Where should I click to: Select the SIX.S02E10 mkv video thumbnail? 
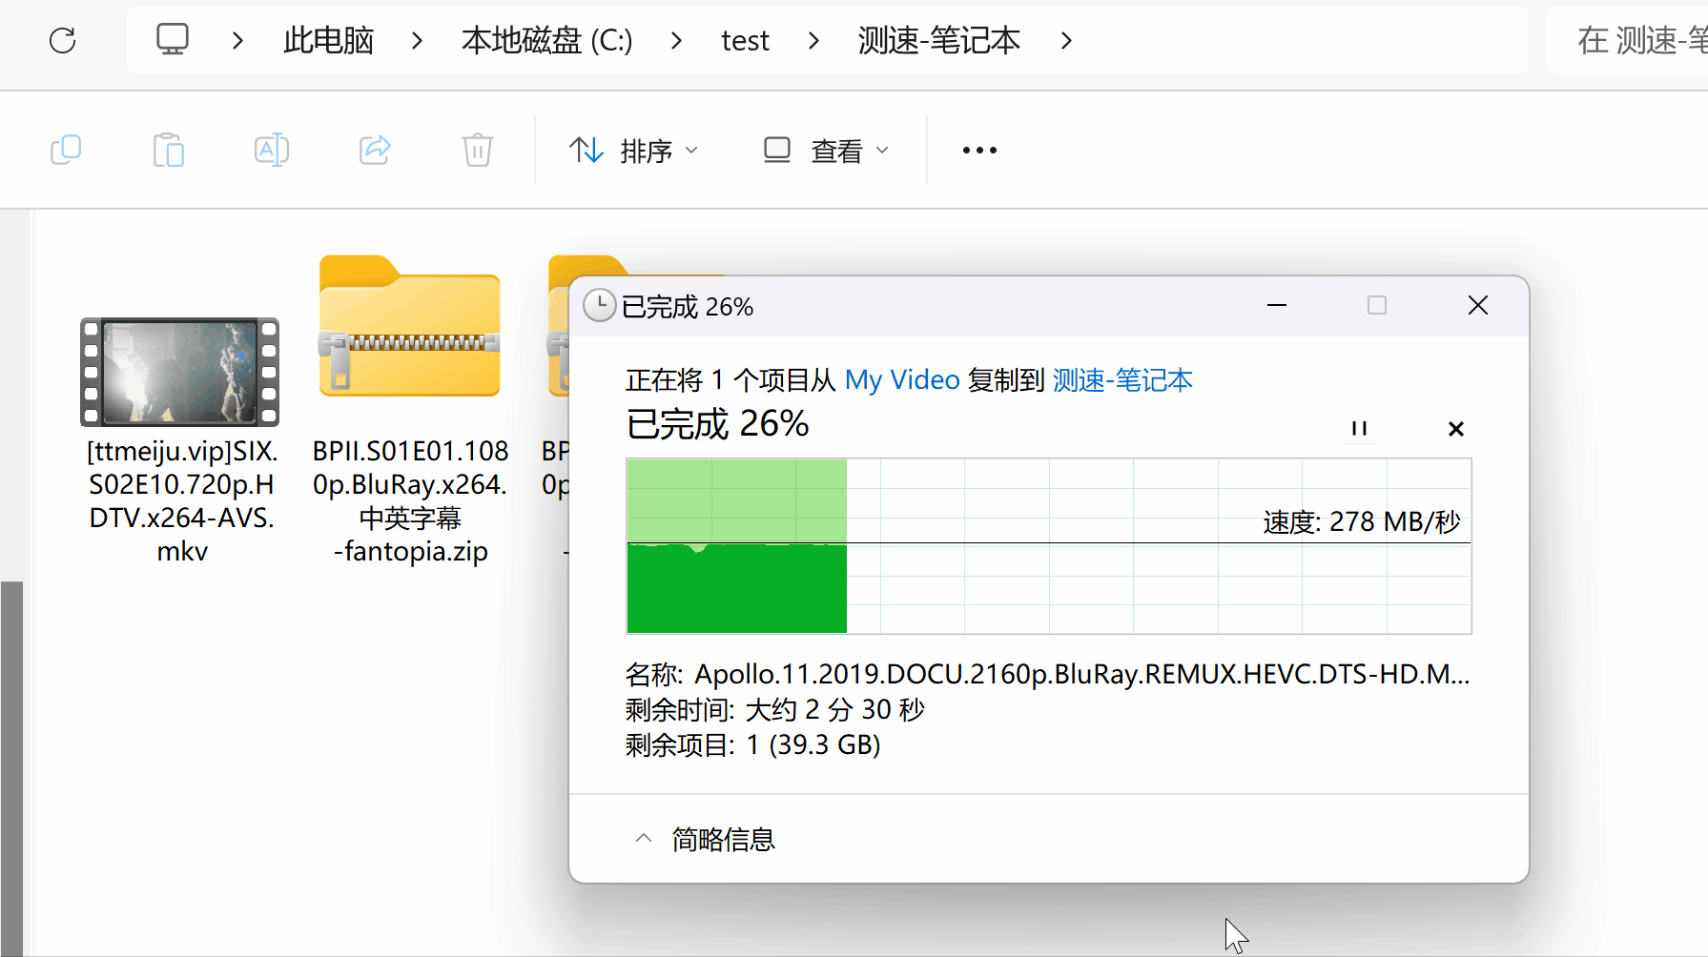coord(180,372)
